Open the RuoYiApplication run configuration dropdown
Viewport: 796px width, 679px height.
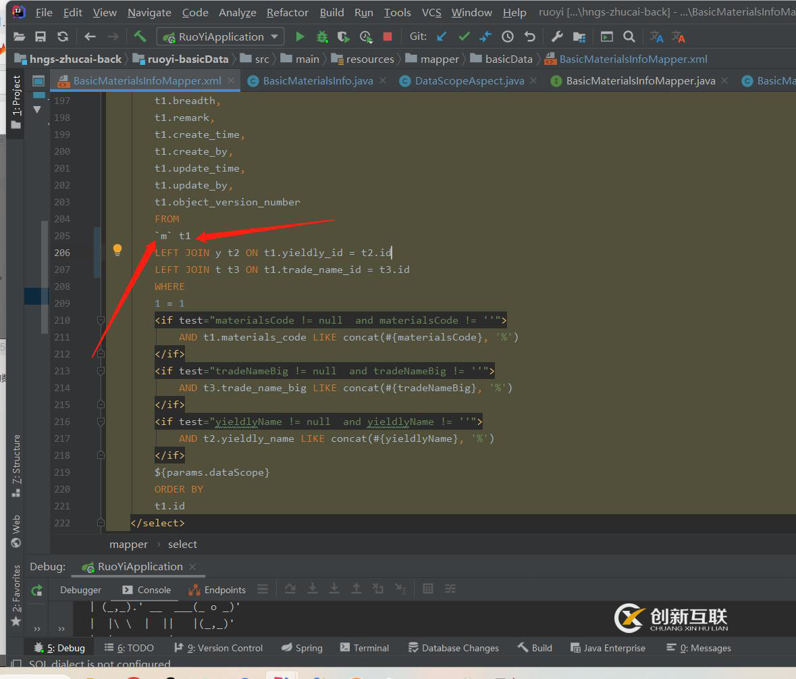click(x=221, y=36)
